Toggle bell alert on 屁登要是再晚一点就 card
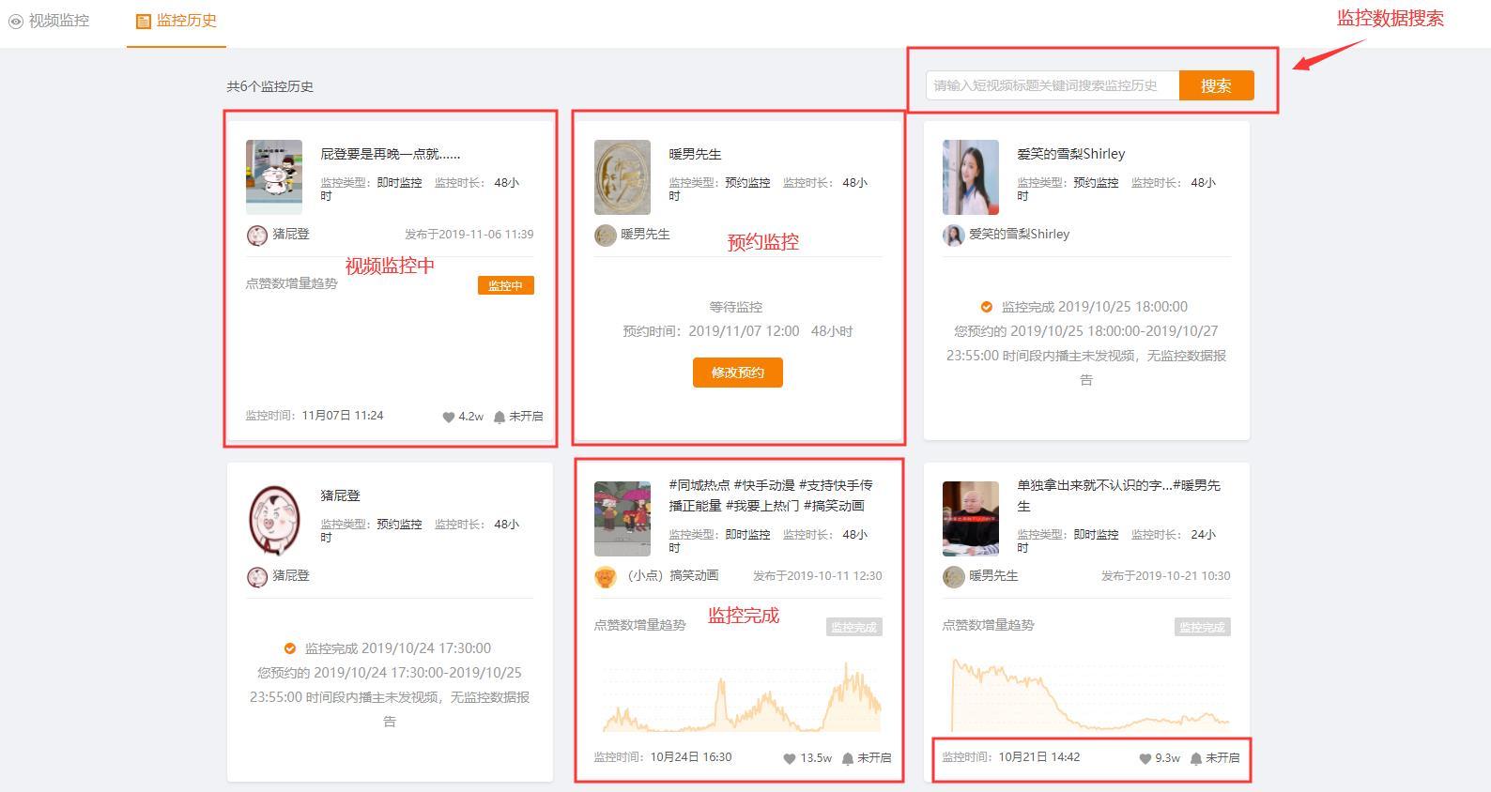 [500, 417]
